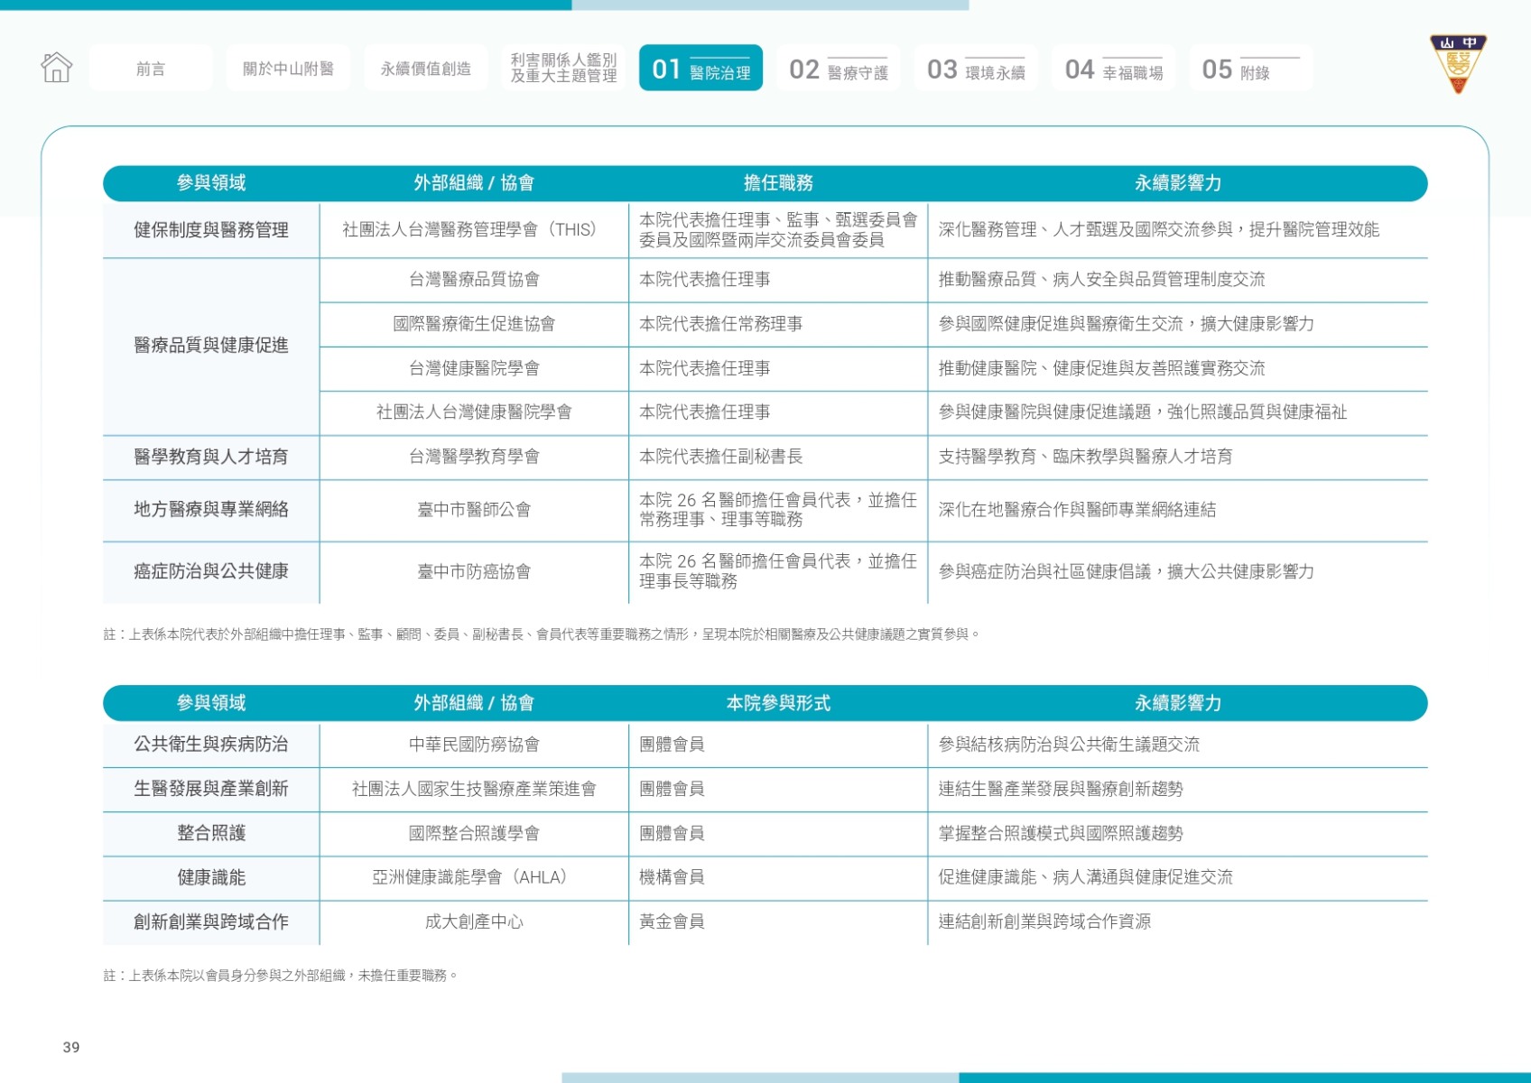The width and height of the screenshot is (1531, 1083).
Task: Jump to 03 環境永續 tab
Action: (x=976, y=69)
